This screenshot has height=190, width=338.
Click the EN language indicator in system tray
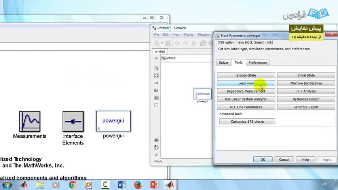pos(324,184)
